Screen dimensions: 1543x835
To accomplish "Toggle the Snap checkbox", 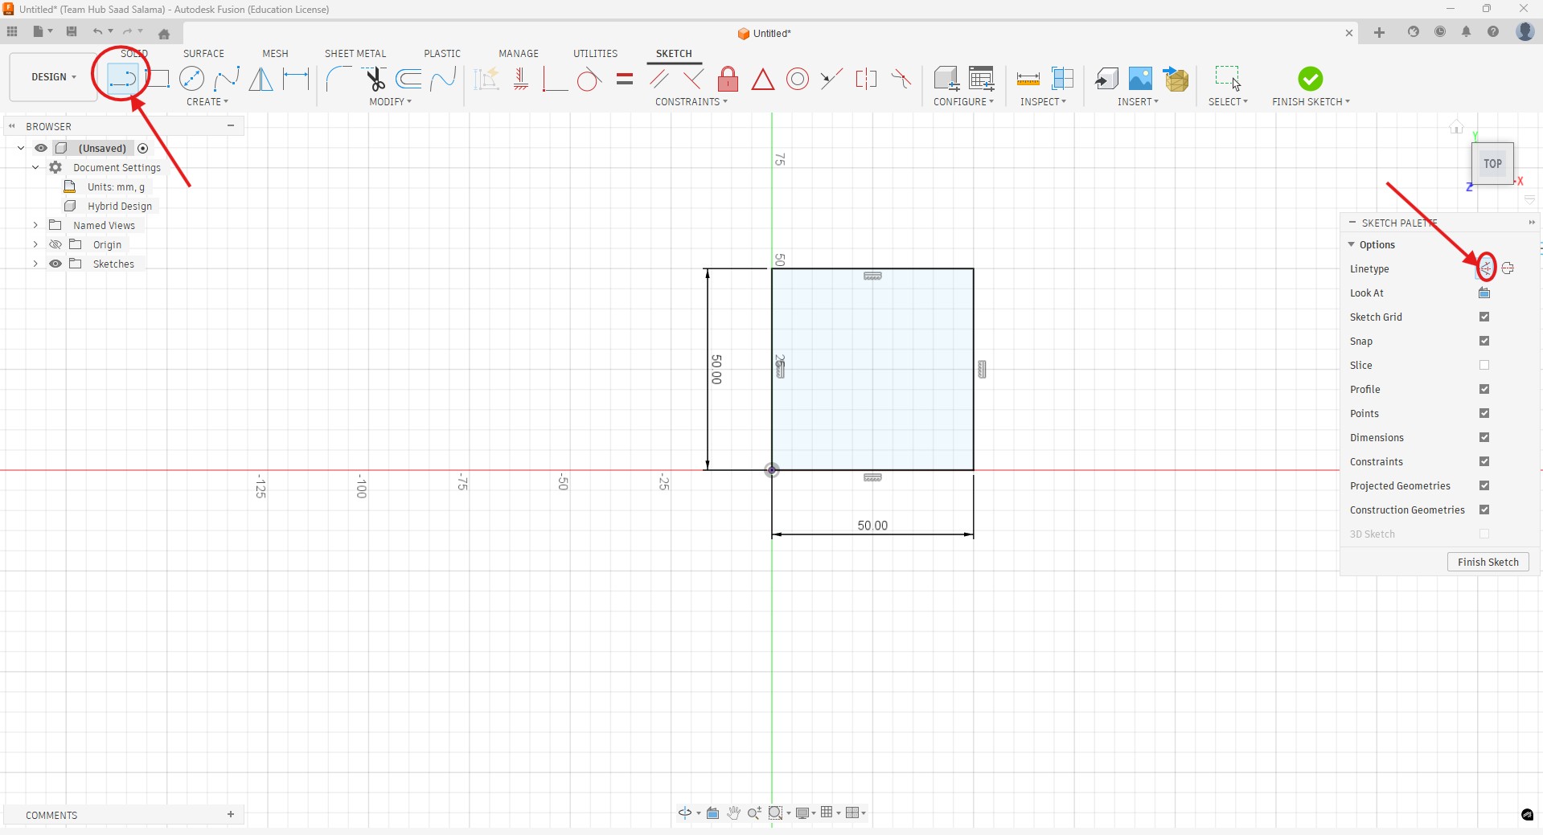I will pyautogui.click(x=1484, y=341).
